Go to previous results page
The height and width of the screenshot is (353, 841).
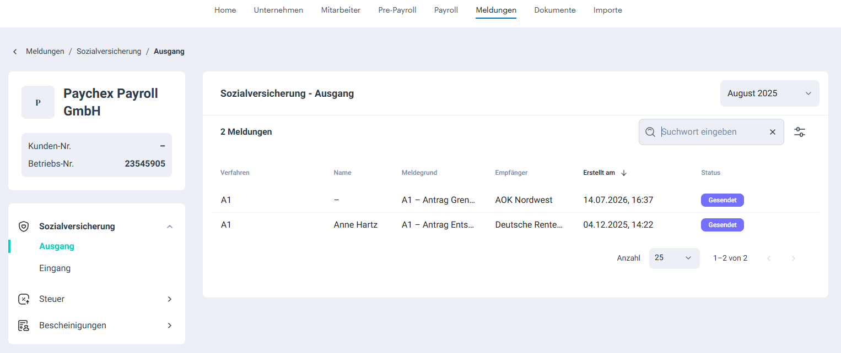[x=769, y=258]
